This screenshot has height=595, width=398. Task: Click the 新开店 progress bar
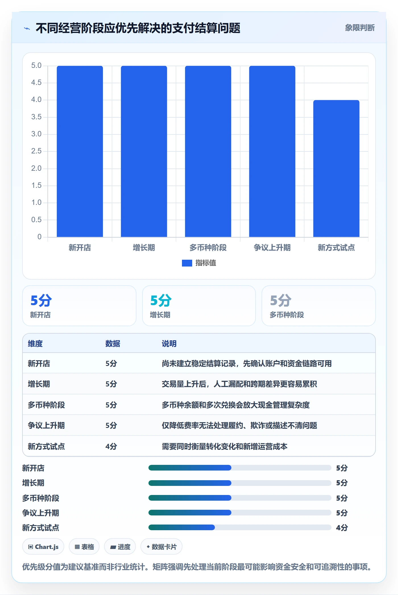[x=240, y=468]
